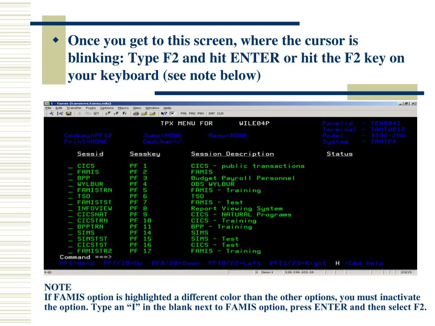Viewport: 435px width, 326px height.
Task: Open the Window menu
Action: [x=153, y=108]
